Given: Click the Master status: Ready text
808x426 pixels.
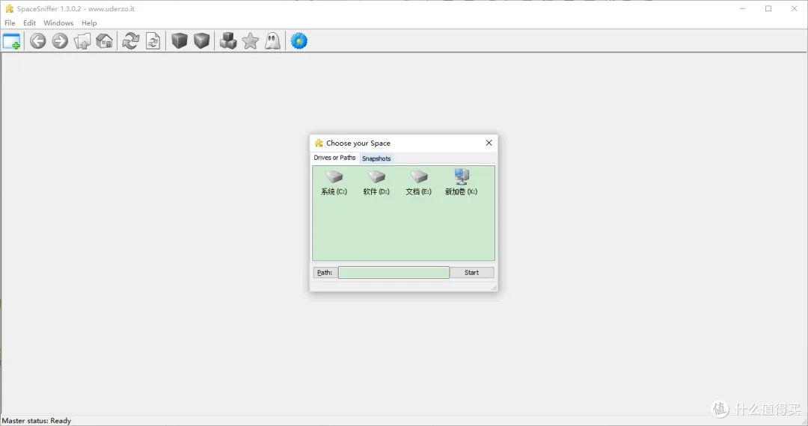Looking at the screenshot, I should [37, 421].
